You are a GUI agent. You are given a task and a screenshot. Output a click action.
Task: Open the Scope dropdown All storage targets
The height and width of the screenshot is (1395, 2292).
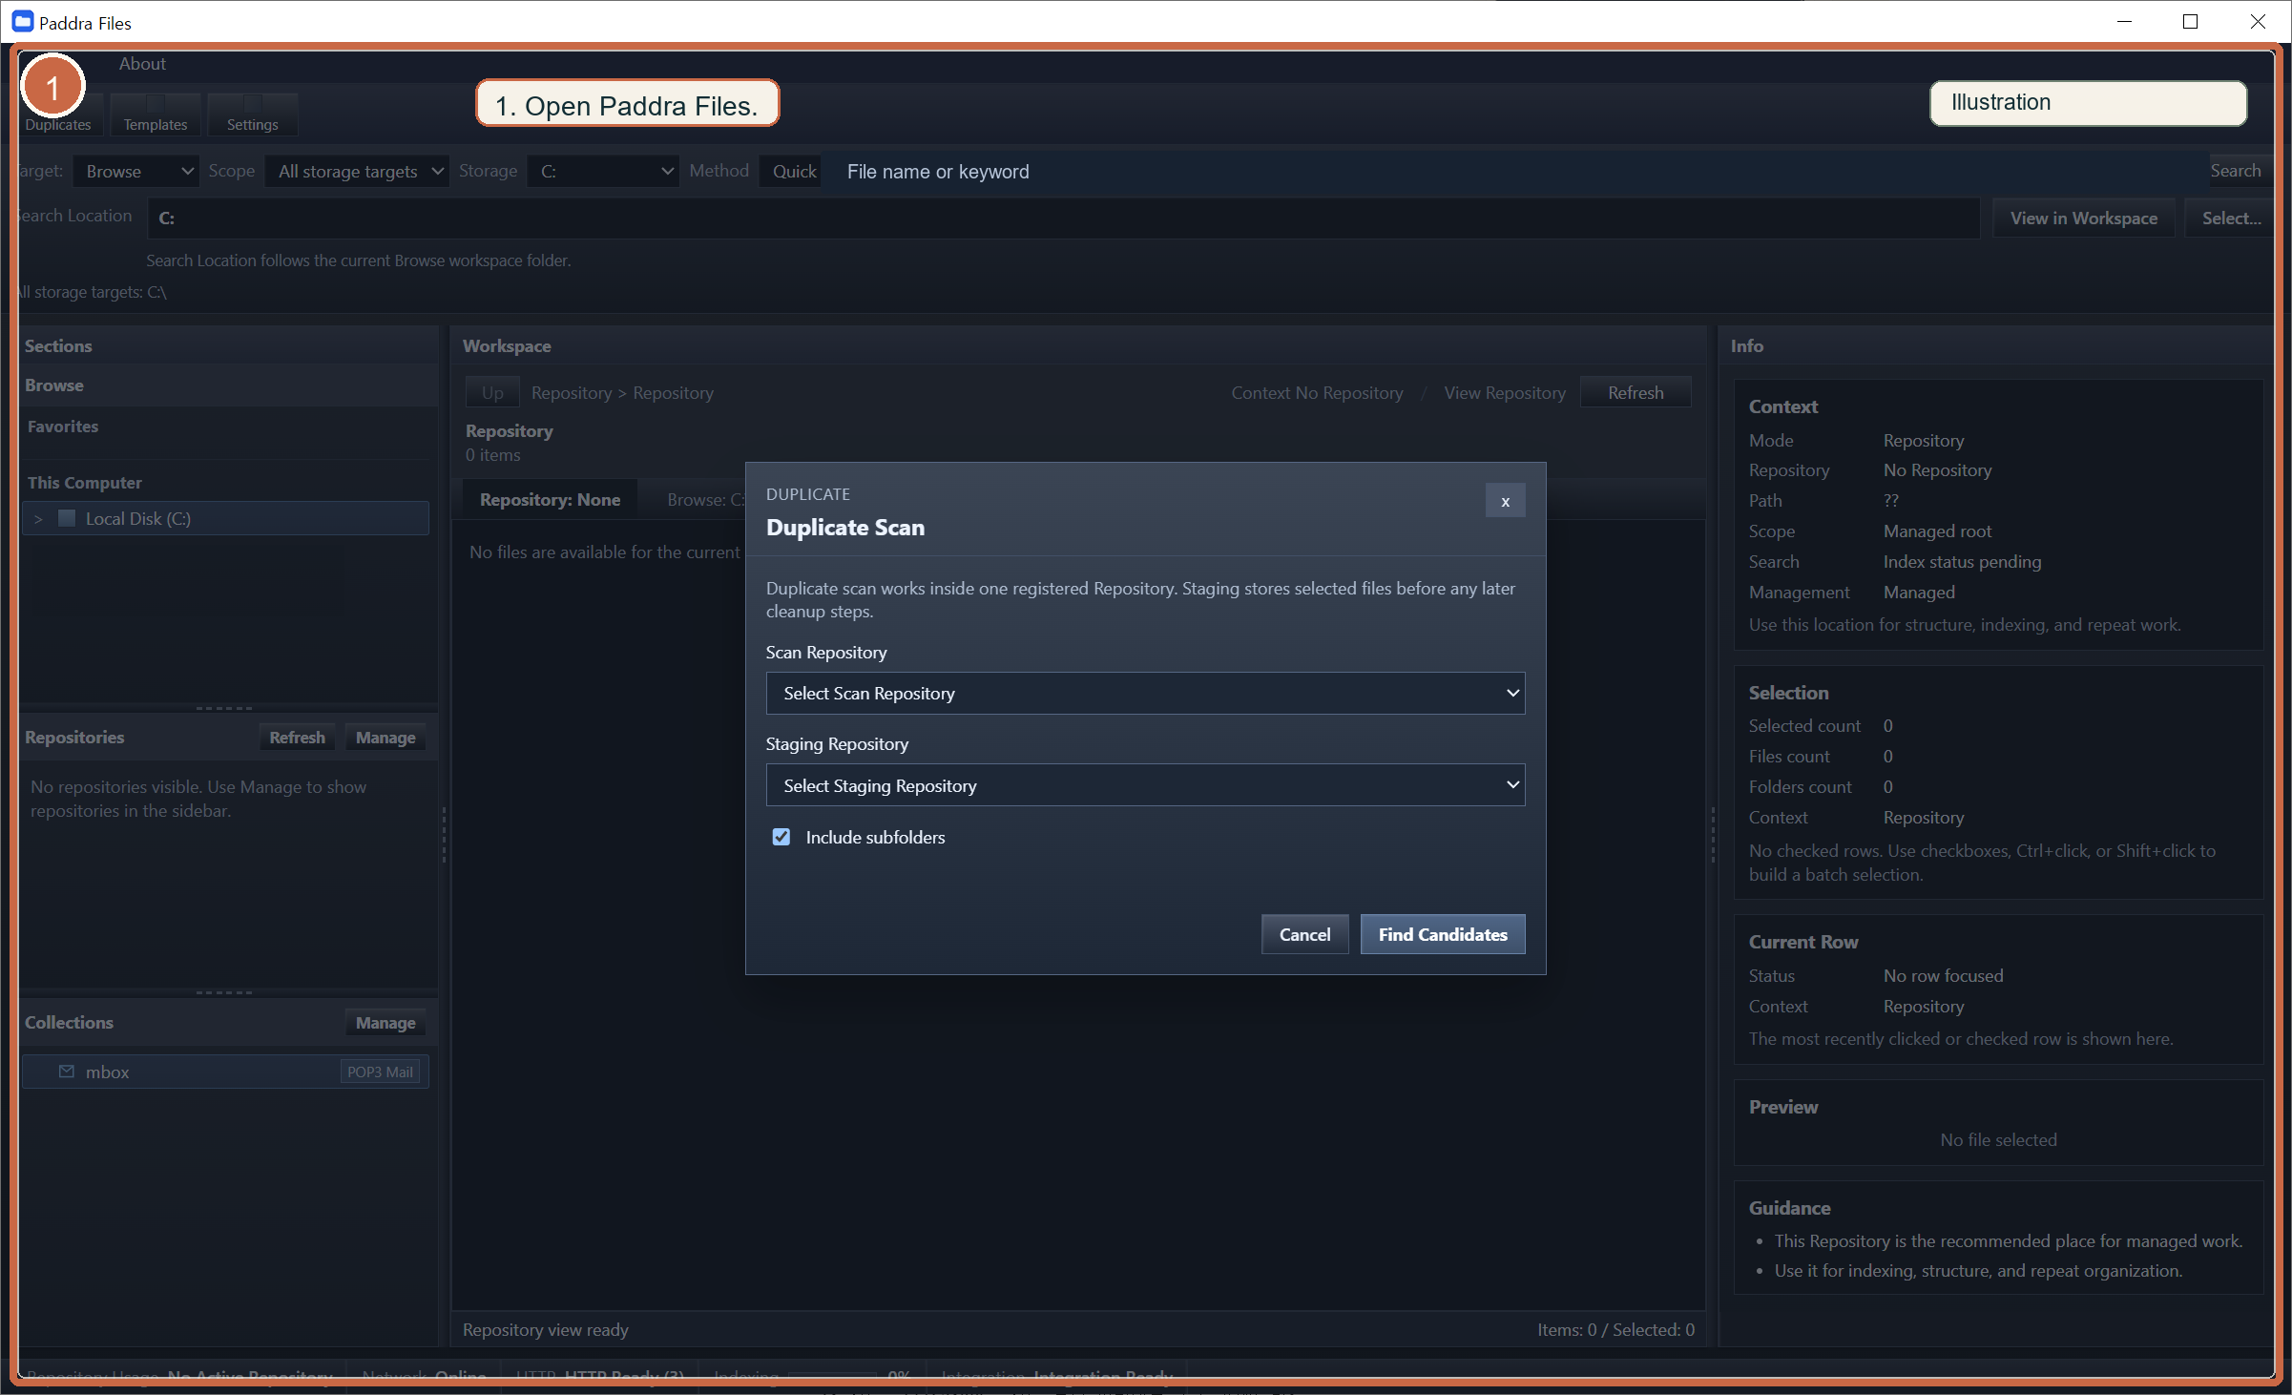(x=357, y=172)
